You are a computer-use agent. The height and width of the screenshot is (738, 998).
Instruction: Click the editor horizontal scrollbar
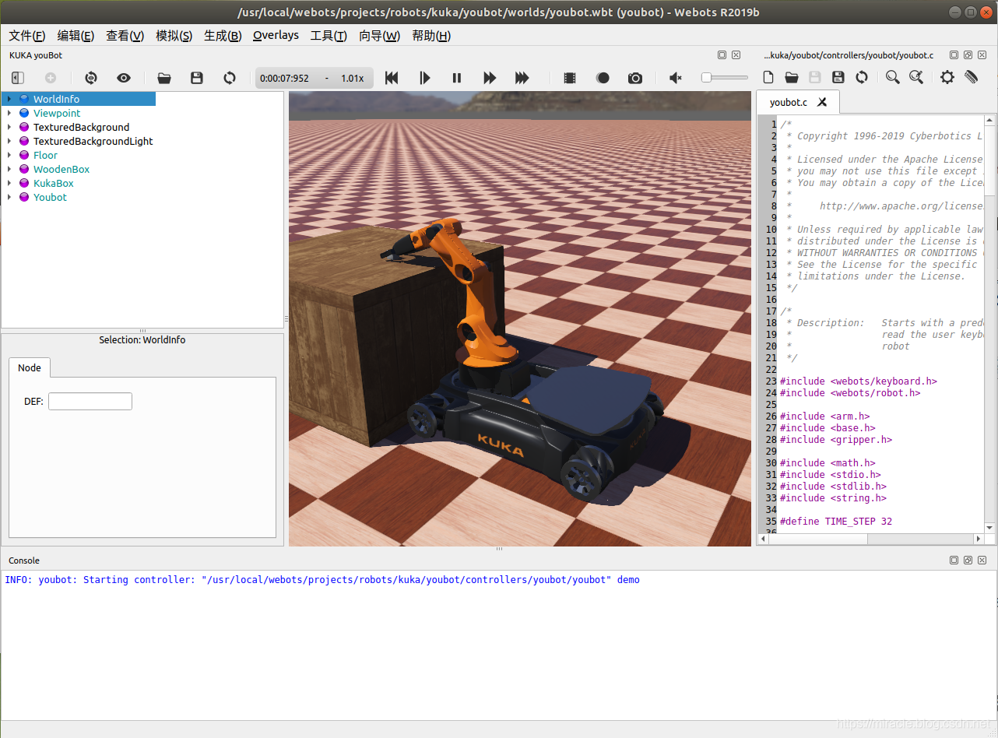click(871, 539)
